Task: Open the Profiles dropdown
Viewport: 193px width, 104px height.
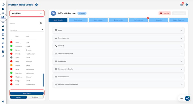Action: [x=27, y=14]
